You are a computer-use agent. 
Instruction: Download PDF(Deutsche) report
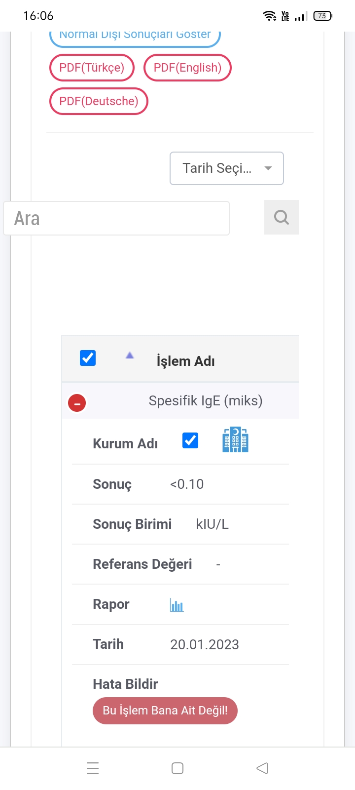coord(99,101)
